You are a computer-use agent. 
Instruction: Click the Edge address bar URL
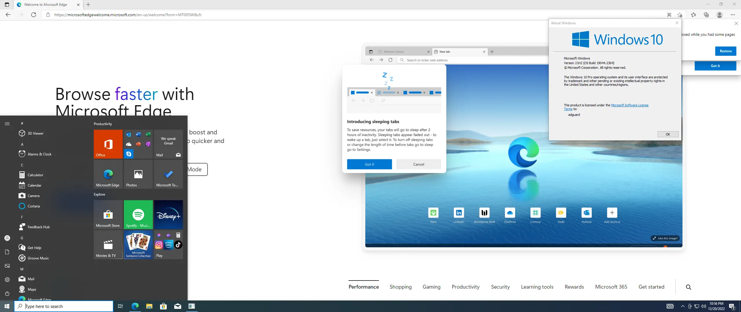[x=128, y=15]
